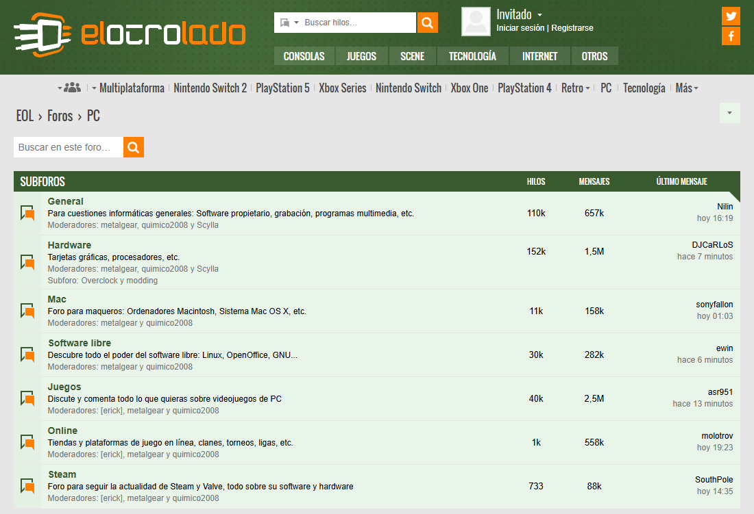754x514 pixels.
Task: Expand the Más navigation dropdown
Action: pyautogui.click(x=687, y=88)
